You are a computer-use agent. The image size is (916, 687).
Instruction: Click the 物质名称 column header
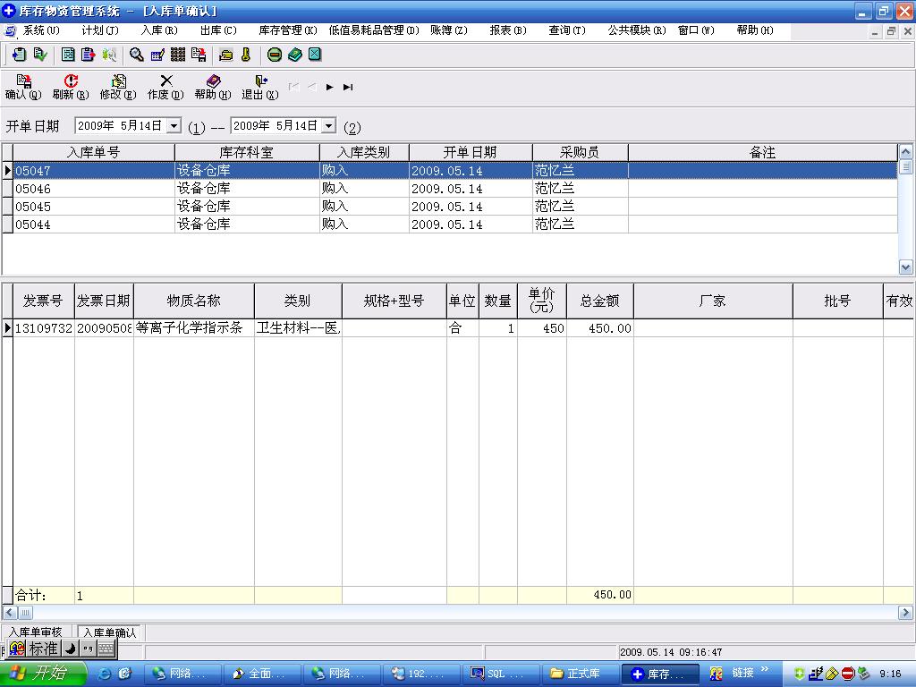pyautogui.click(x=193, y=301)
